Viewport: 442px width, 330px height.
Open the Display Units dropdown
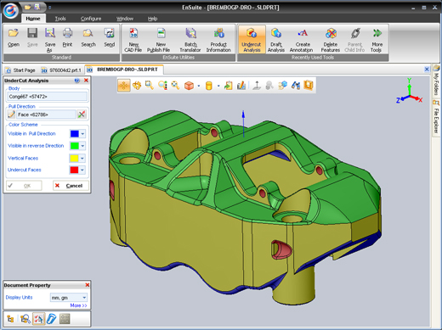tap(84, 298)
